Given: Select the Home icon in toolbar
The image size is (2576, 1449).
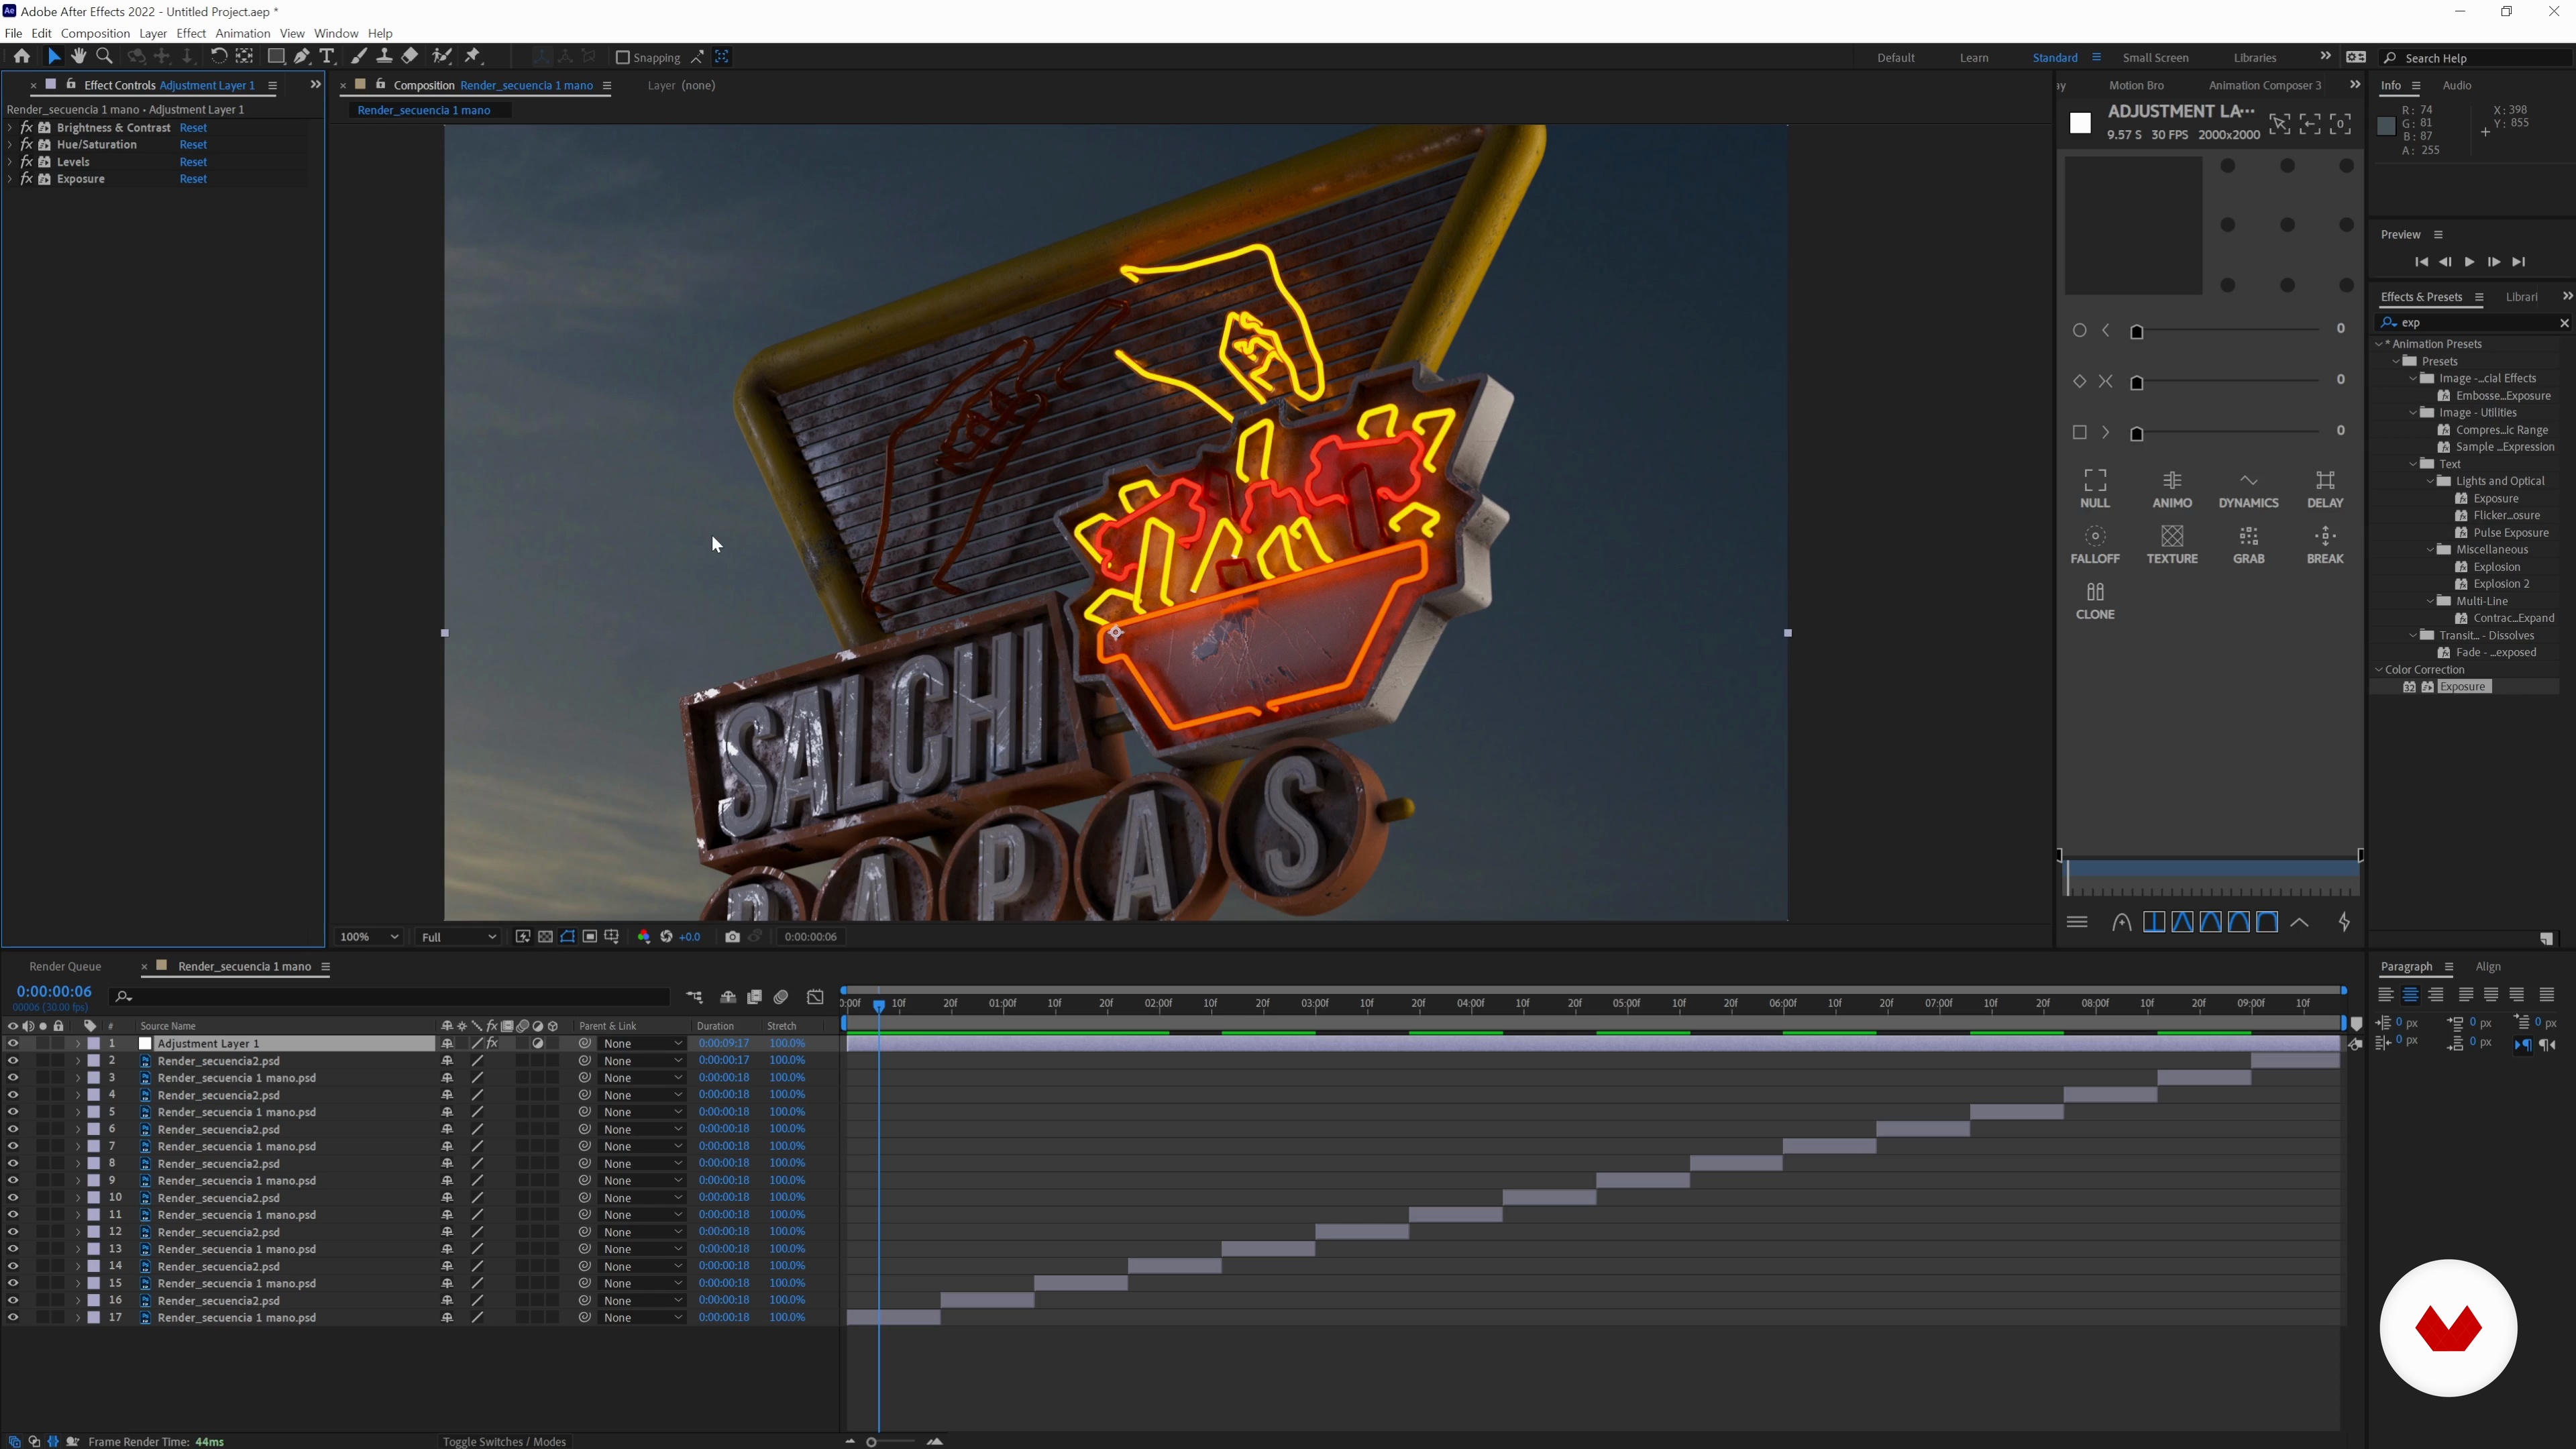Looking at the screenshot, I should [21, 57].
